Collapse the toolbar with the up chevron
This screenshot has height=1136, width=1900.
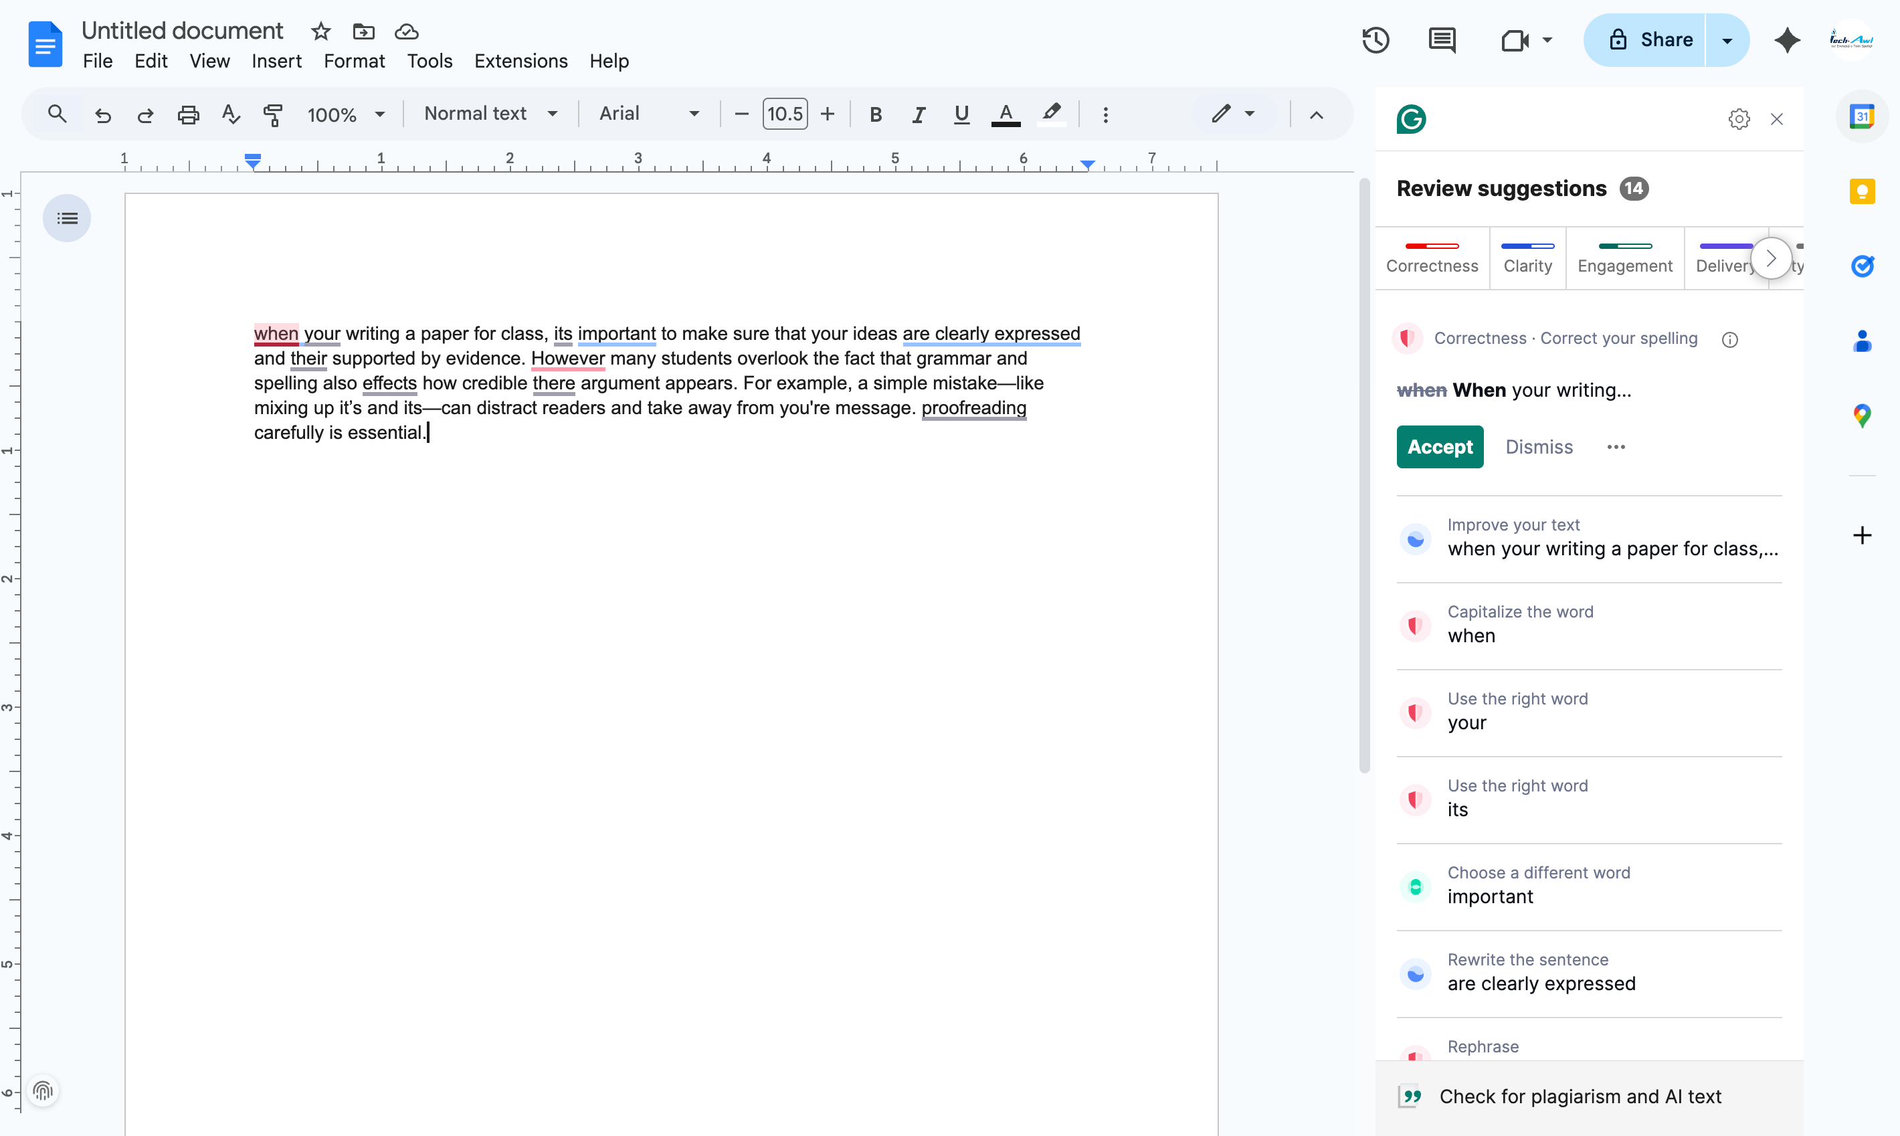coord(1316,115)
